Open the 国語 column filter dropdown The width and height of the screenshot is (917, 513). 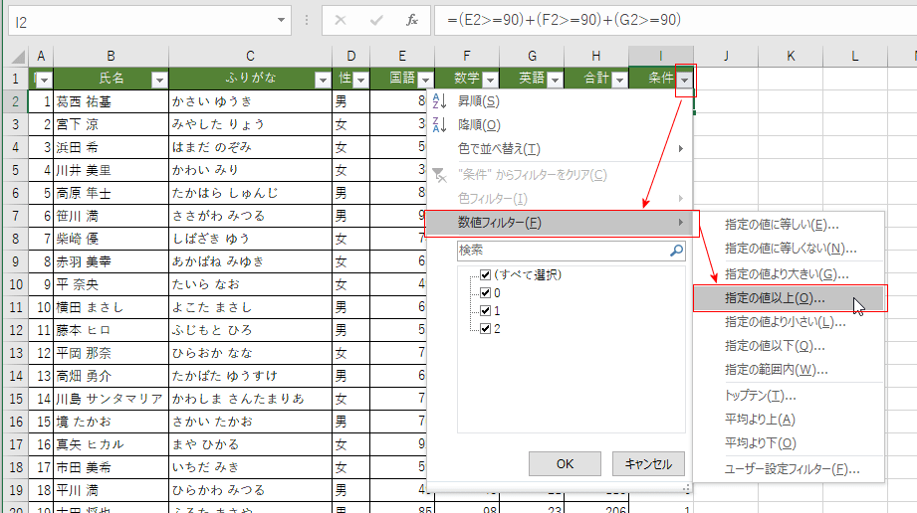coord(426,81)
